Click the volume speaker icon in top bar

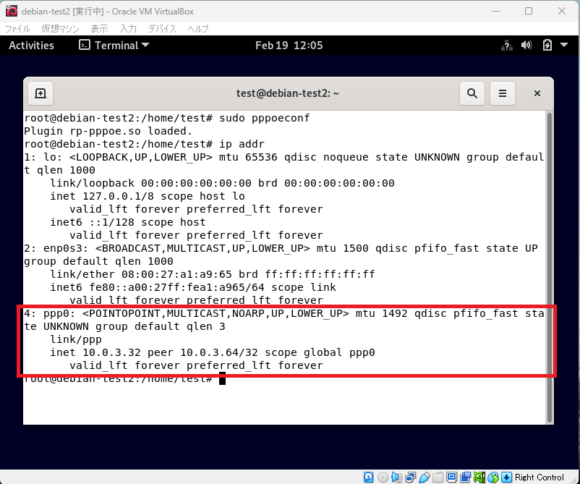[x=526, y=45]
